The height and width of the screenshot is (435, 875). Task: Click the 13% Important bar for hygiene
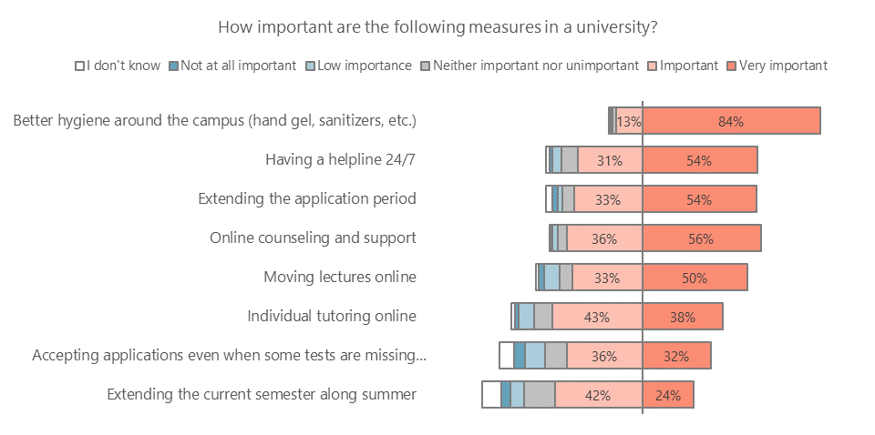click(x=630, y=121)
